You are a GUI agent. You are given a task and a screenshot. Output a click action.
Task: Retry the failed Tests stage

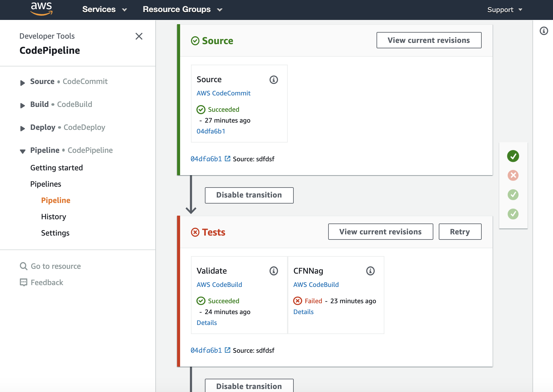pos(460,232)
